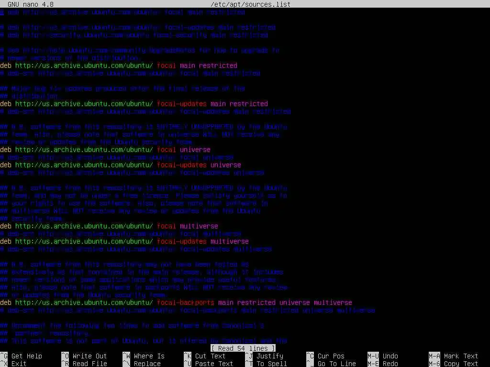Click the commented deb-src focal universe line

[x=117, y=157]
